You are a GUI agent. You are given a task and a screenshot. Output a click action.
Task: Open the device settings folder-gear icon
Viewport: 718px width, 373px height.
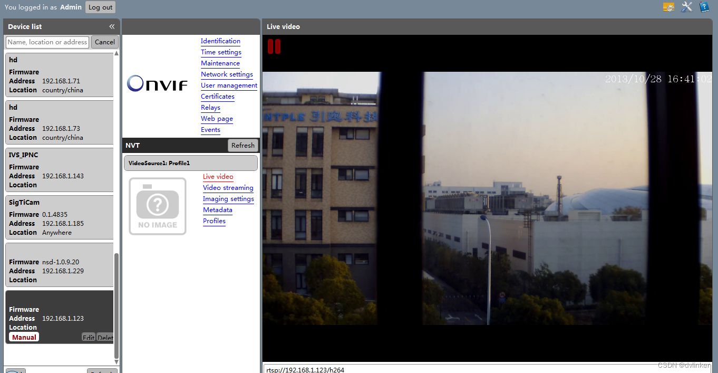[x=668, y=7]
